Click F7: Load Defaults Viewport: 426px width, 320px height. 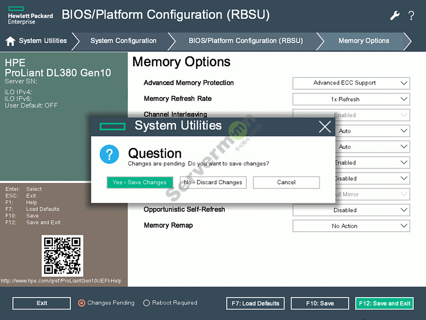coord(256,304)
